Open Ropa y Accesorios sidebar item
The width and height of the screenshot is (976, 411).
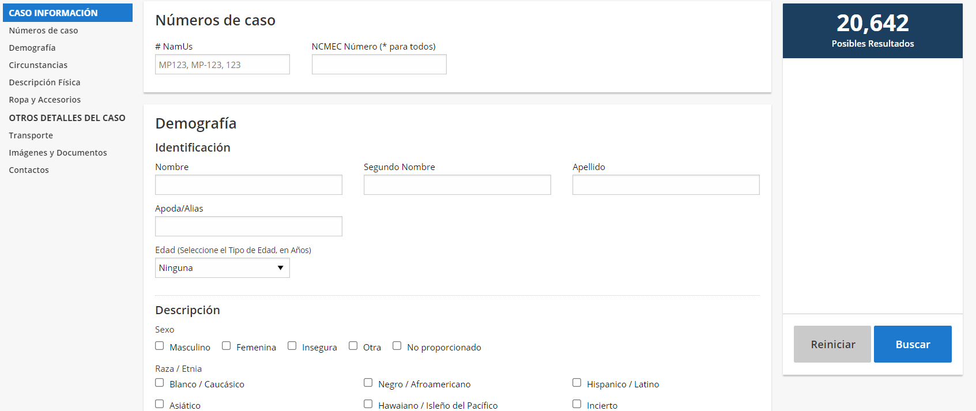(x=45, y=100)
